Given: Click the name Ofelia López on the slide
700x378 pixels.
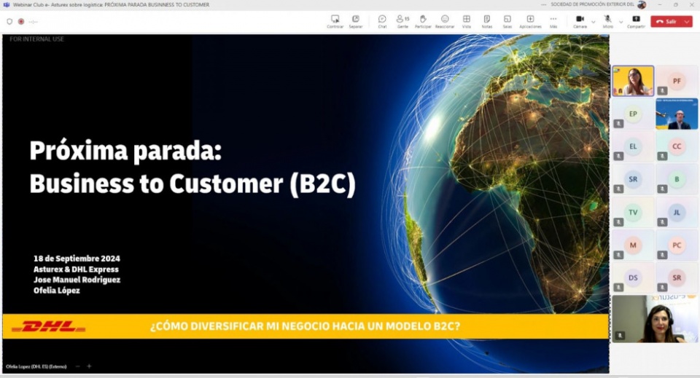Looking at the screenshot, I should tap(57, 291).
